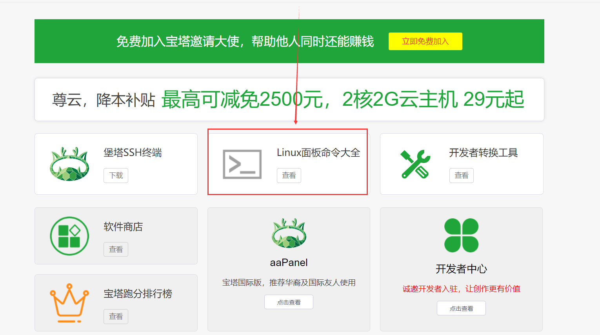
Task: Click the 立即免费加入 yellow button
Action: [425, 41]
